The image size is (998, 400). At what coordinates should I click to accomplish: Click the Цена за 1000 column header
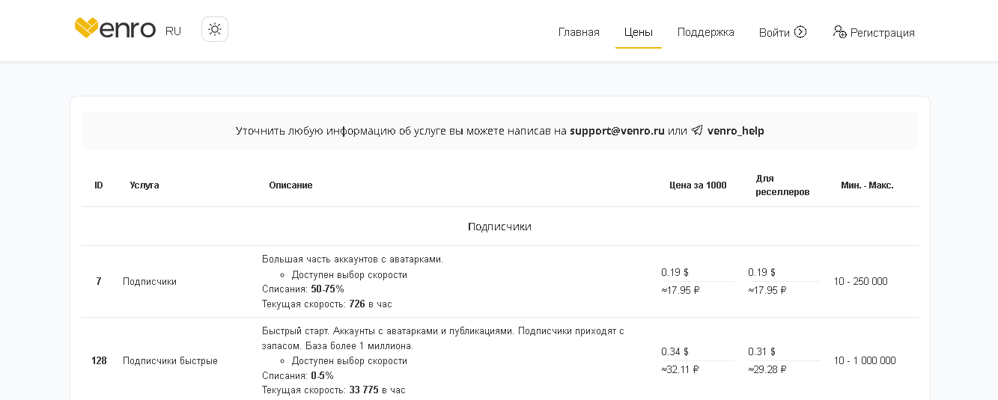(698, 185)
